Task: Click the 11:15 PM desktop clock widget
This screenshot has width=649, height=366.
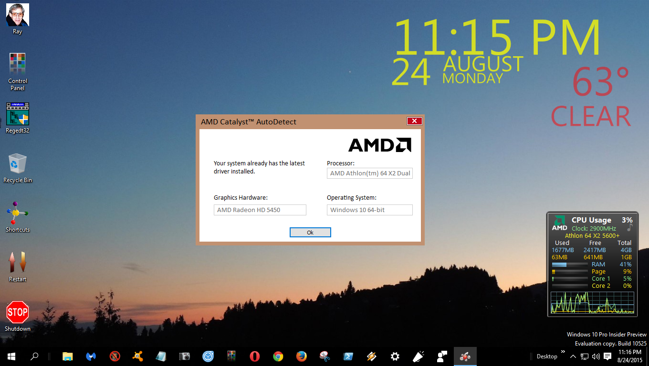Action: (497, 37)
